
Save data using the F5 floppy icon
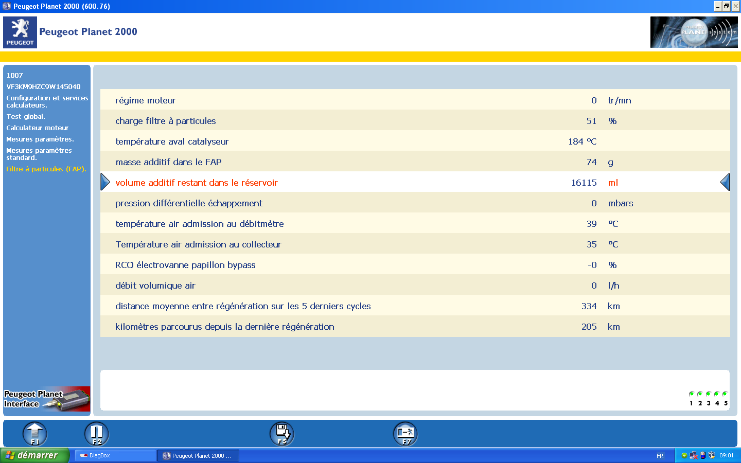click(282, 434)
